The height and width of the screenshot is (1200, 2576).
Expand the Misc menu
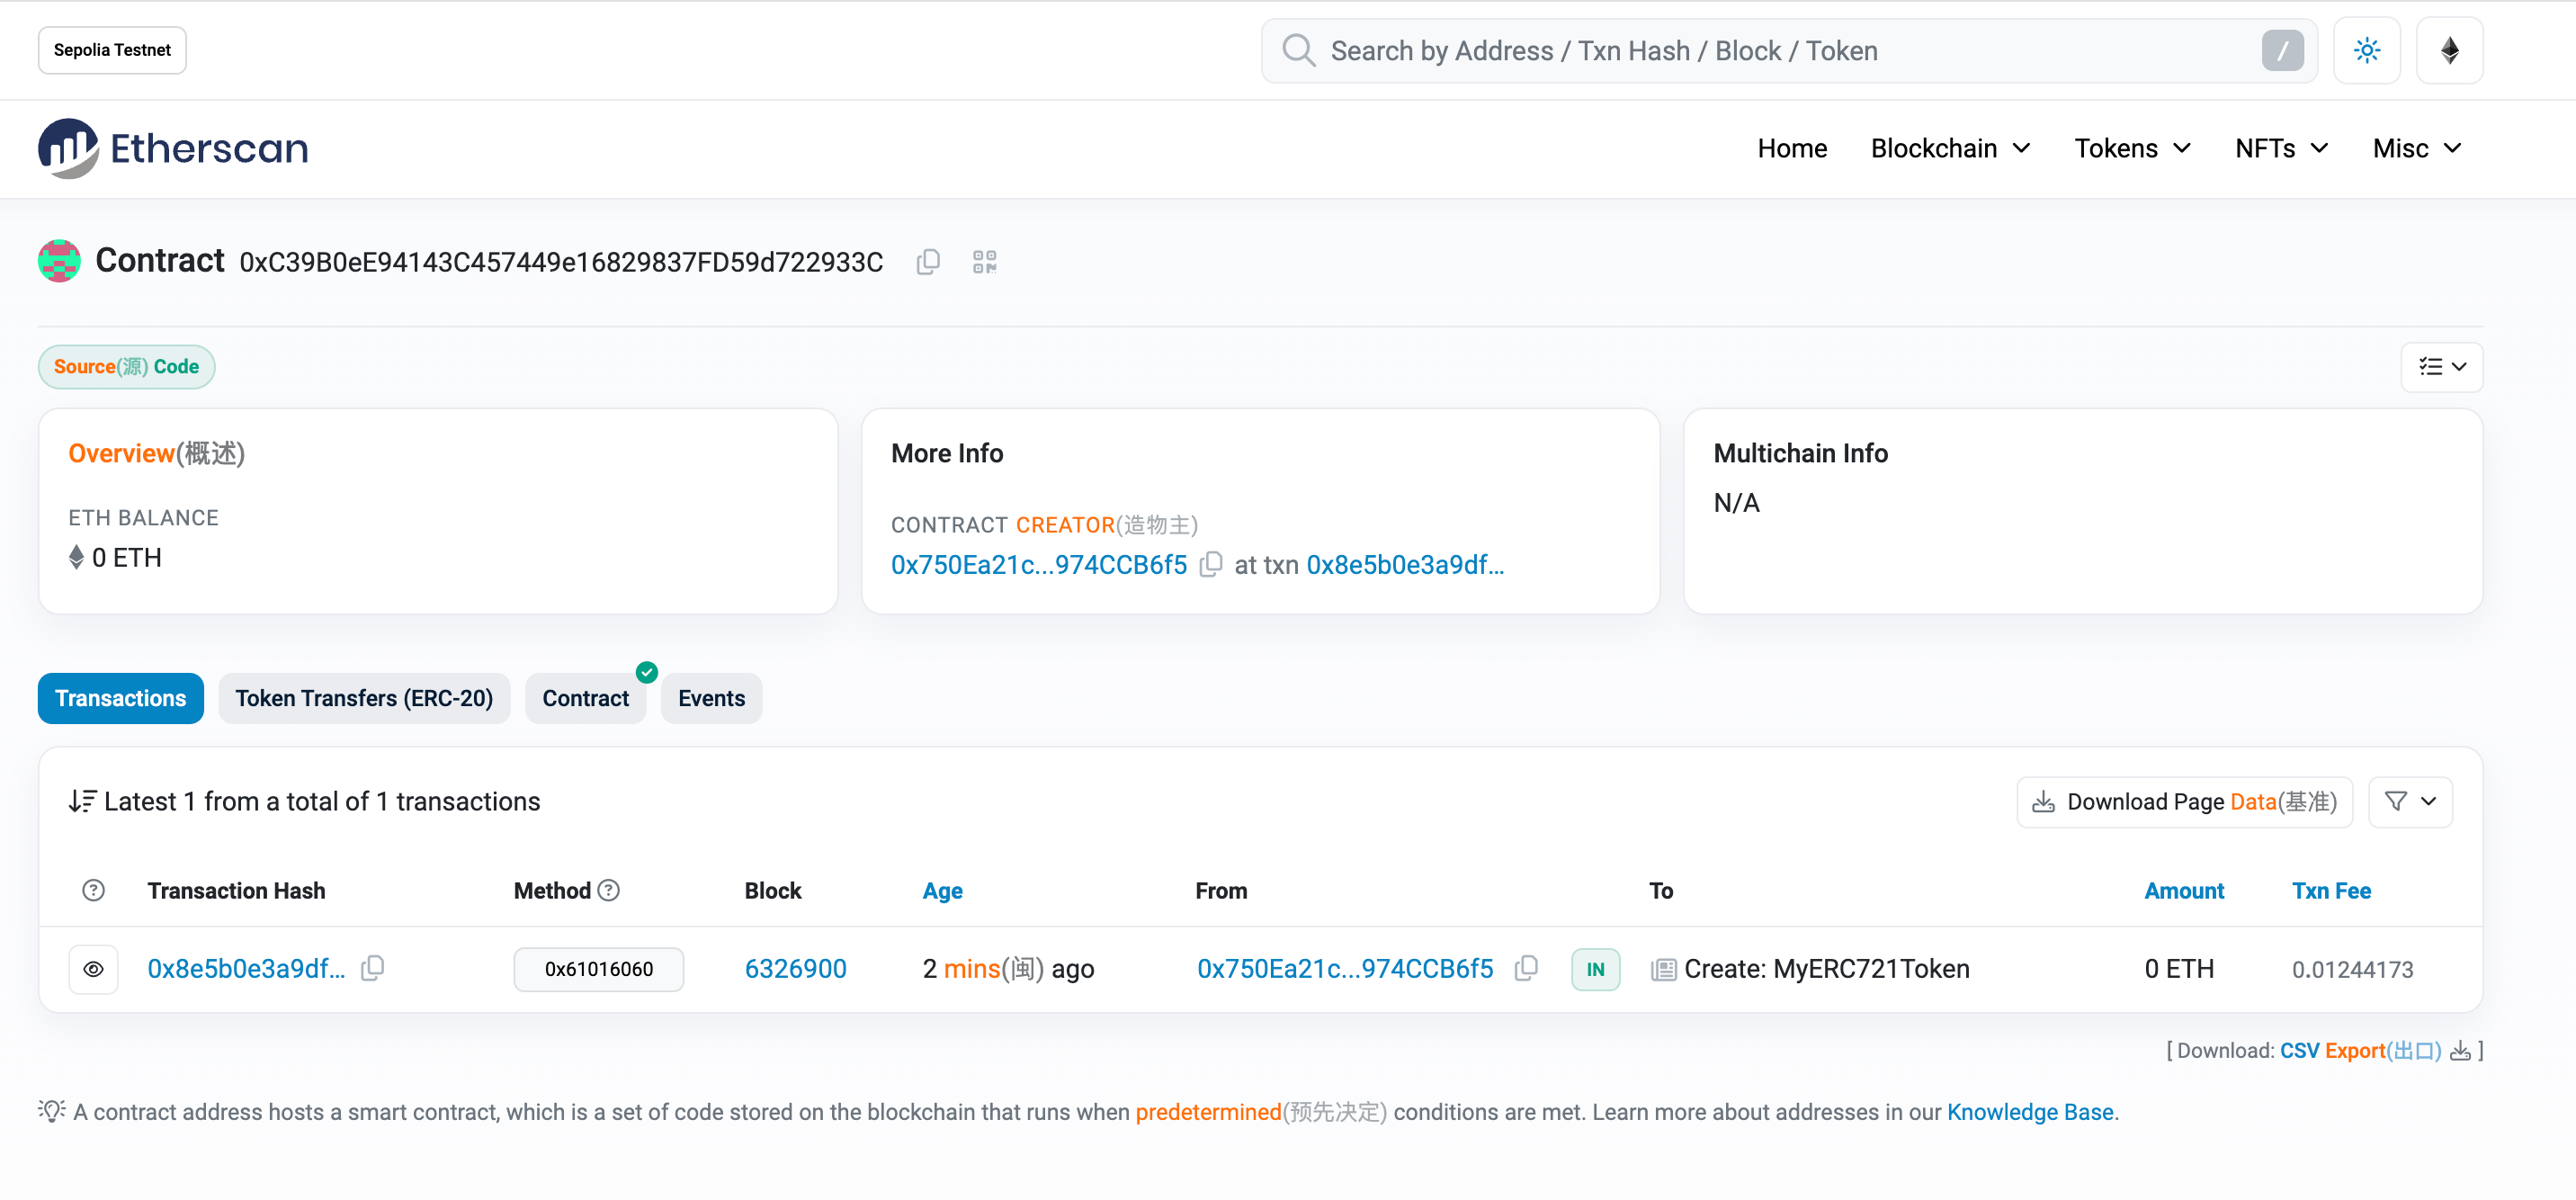tap(2416, 148)
